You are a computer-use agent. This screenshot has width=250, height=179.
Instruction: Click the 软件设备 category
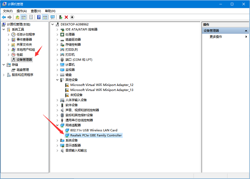[x=72, y=105]
